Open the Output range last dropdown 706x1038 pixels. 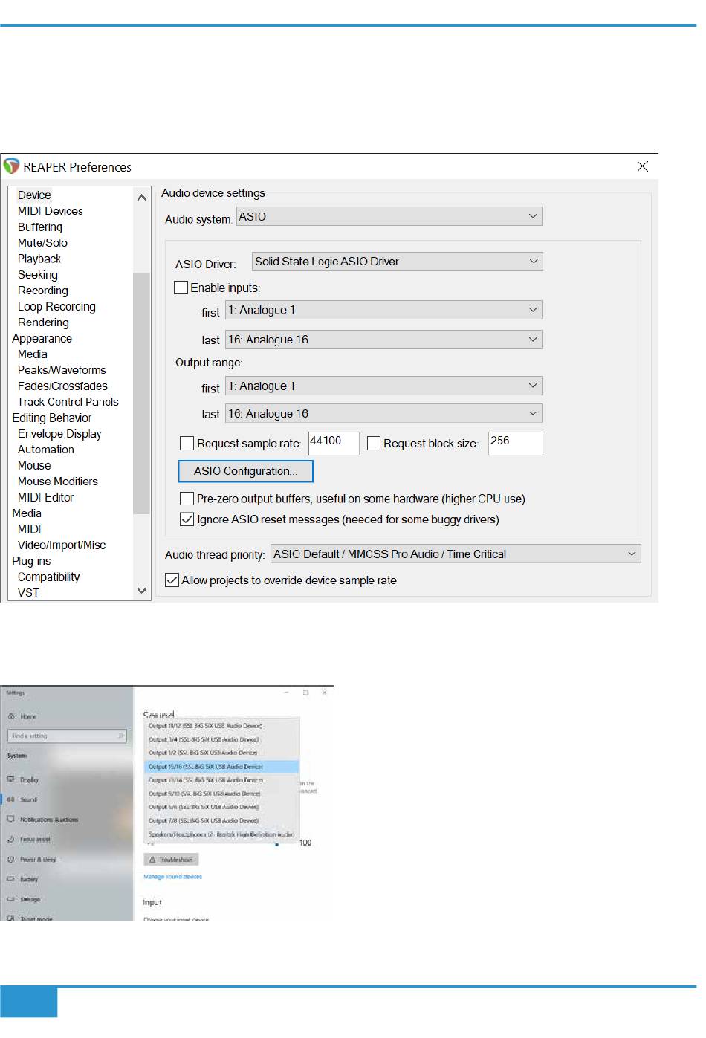click(x=383, y=413)
